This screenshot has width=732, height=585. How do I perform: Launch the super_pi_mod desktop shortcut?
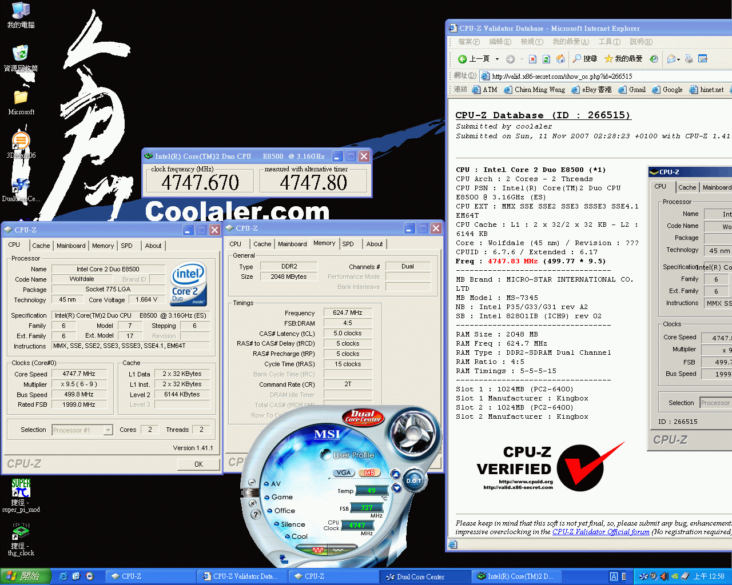21,496
